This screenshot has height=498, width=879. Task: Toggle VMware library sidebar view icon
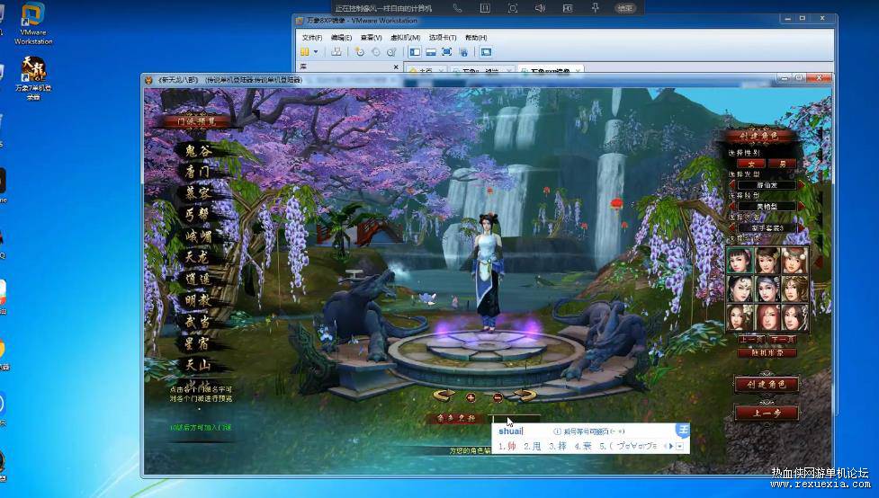coord(415,51)
